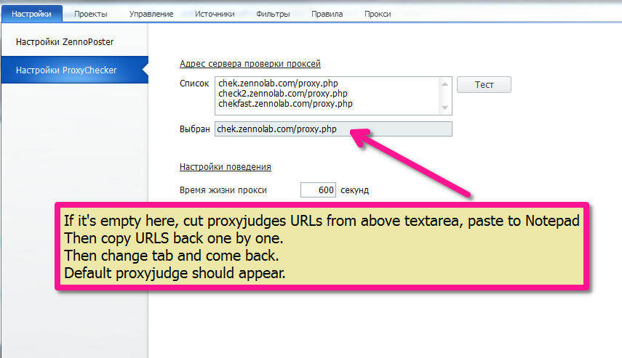The height and width of the screenshot is (358, 622).
Task: Click the секунд unit label
Action: pyautogui.click(x=354, y=190)
